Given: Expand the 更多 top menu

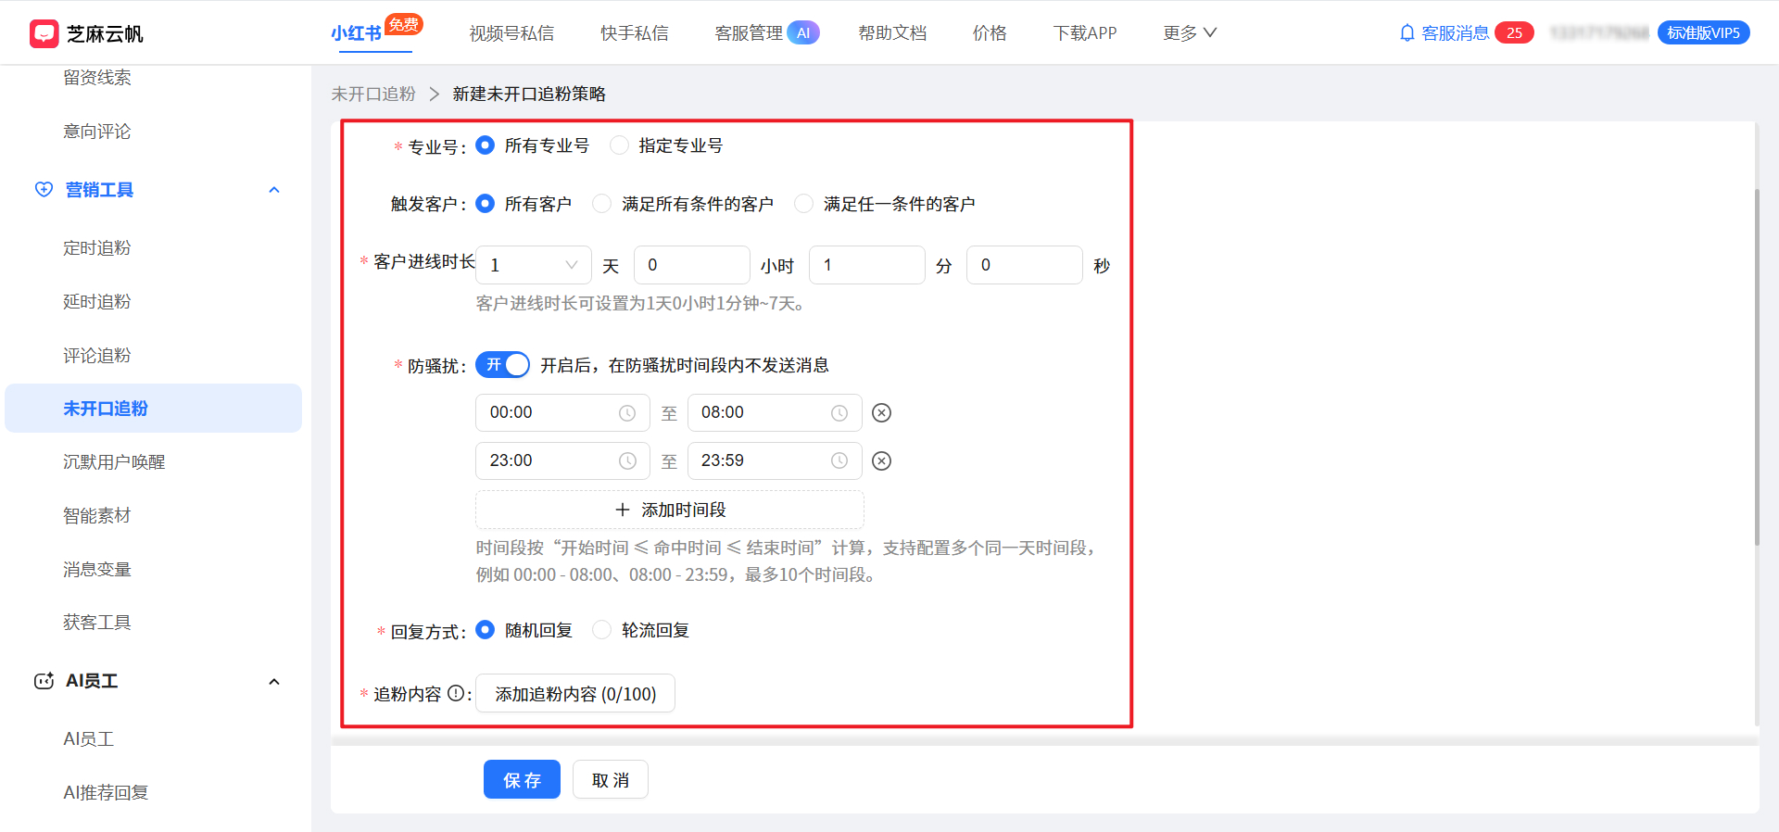Looking at the screenshot, I should click(1190, 33).
